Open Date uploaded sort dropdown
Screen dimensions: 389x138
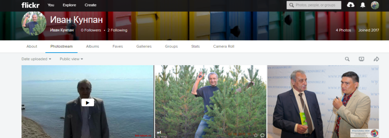(36, 59)
